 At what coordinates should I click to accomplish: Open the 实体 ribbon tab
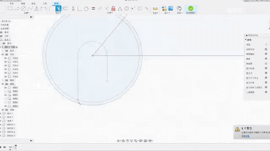11,3
